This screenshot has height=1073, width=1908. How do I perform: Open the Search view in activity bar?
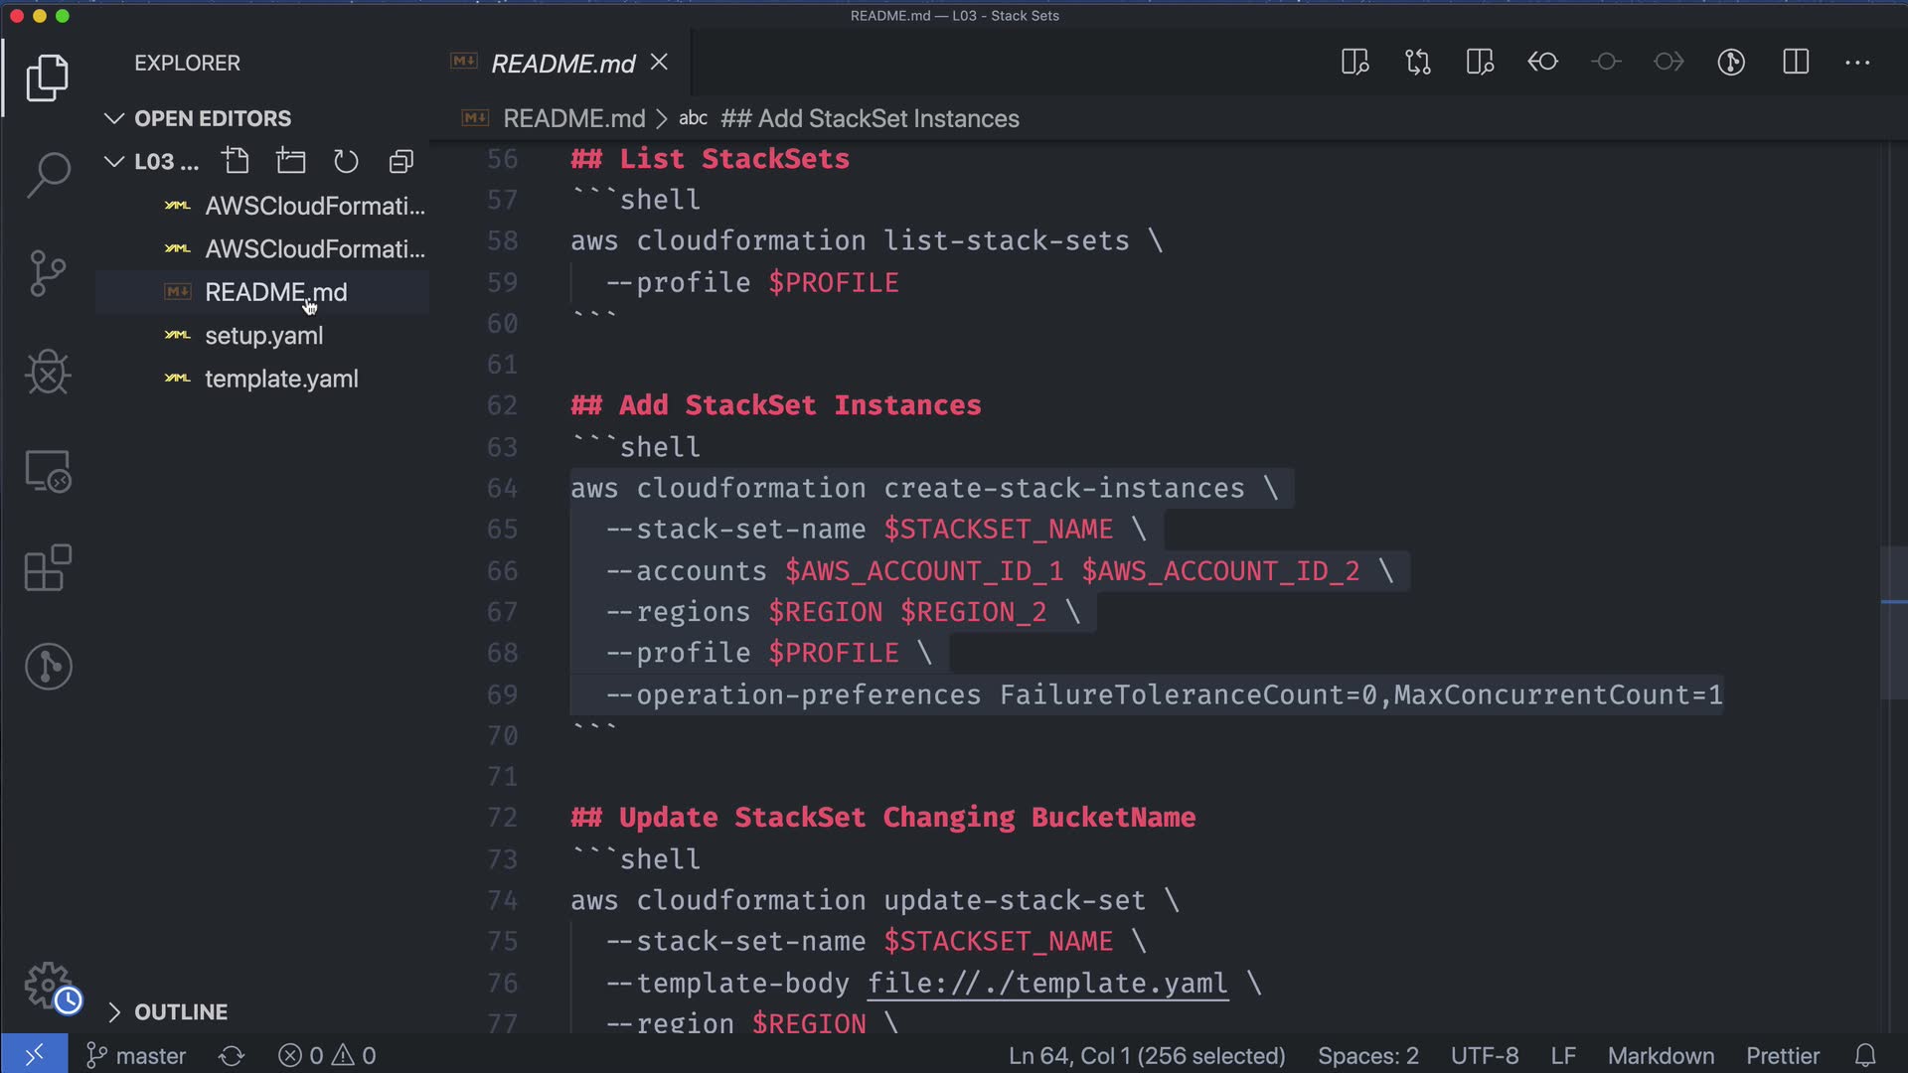point(48,175)
